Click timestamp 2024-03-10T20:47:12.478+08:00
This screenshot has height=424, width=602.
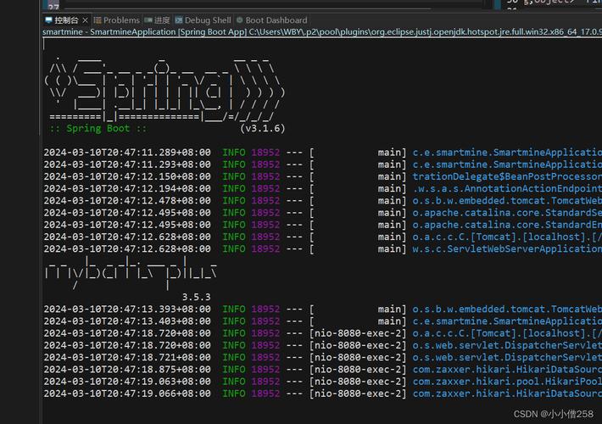tap(127, 200)
